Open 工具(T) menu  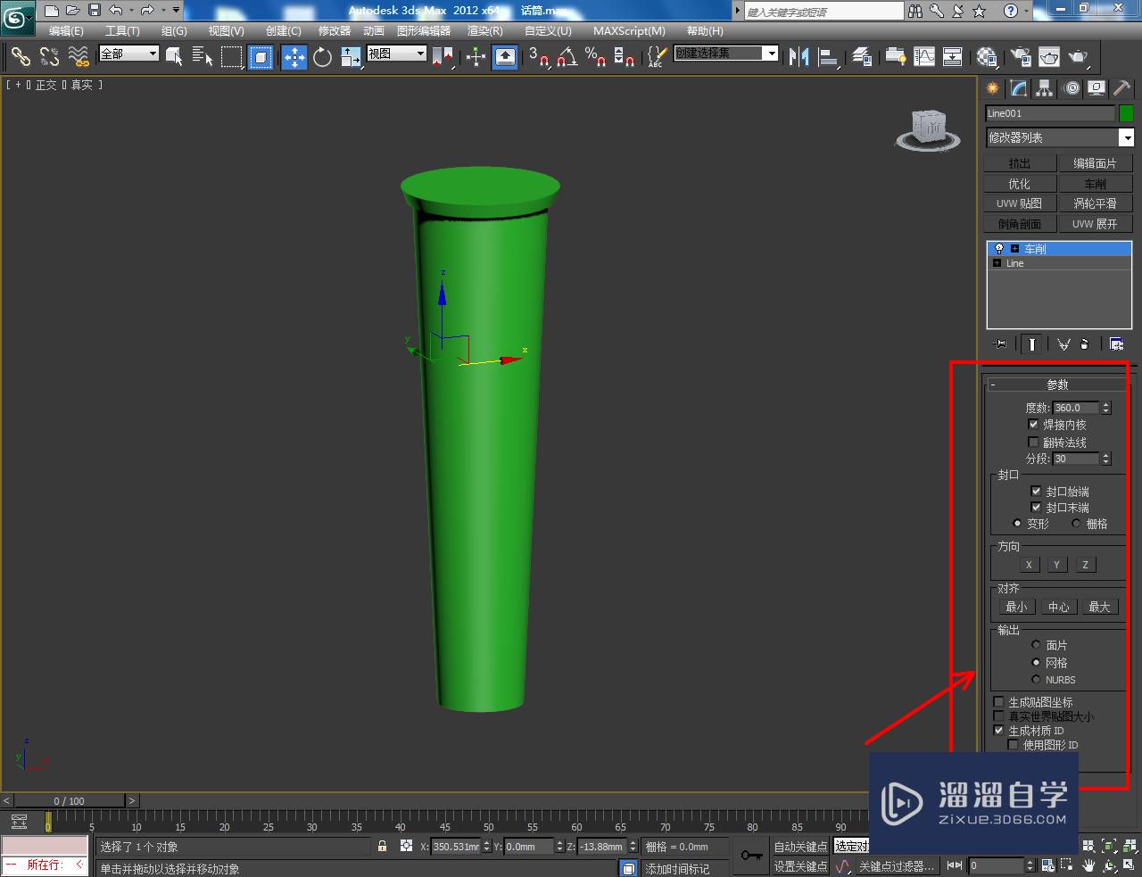(x=122, y=31)
